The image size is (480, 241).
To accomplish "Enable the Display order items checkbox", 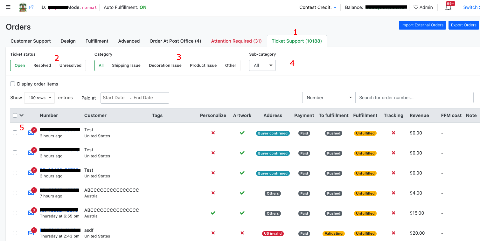I will pyautogui.click(x=13, y=84).
